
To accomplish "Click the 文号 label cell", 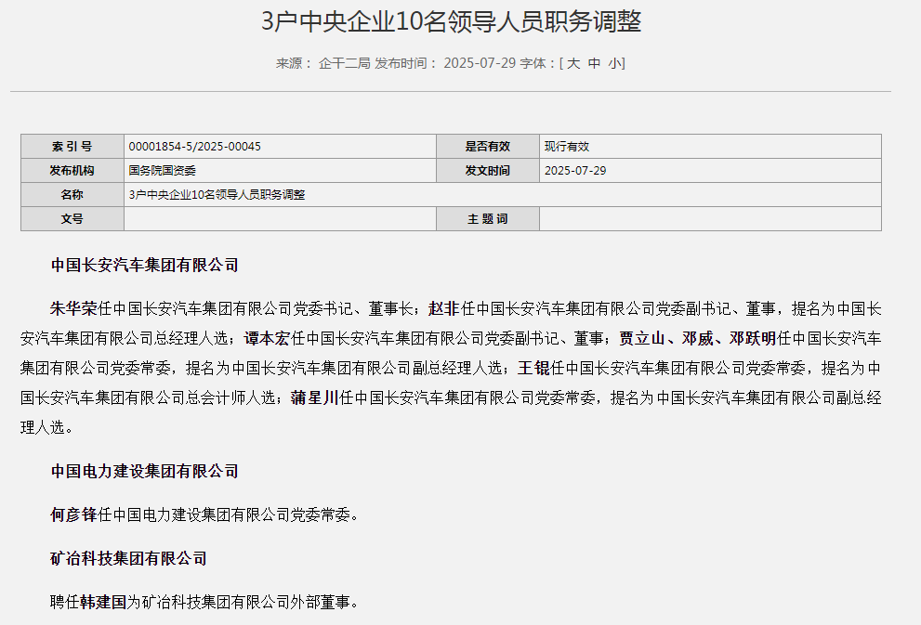I will coord(72,219).
